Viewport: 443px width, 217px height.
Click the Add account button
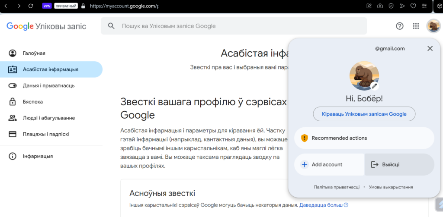click(329, 164)
